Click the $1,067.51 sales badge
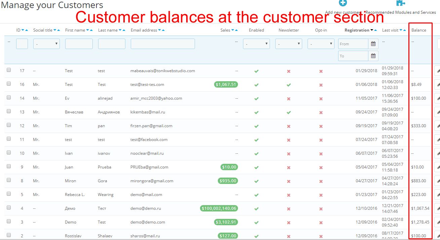This screenshot has height=240, width=440. tap(226, 85)
